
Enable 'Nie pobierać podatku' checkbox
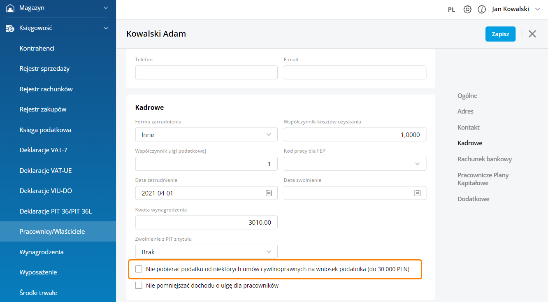(139, 269)
